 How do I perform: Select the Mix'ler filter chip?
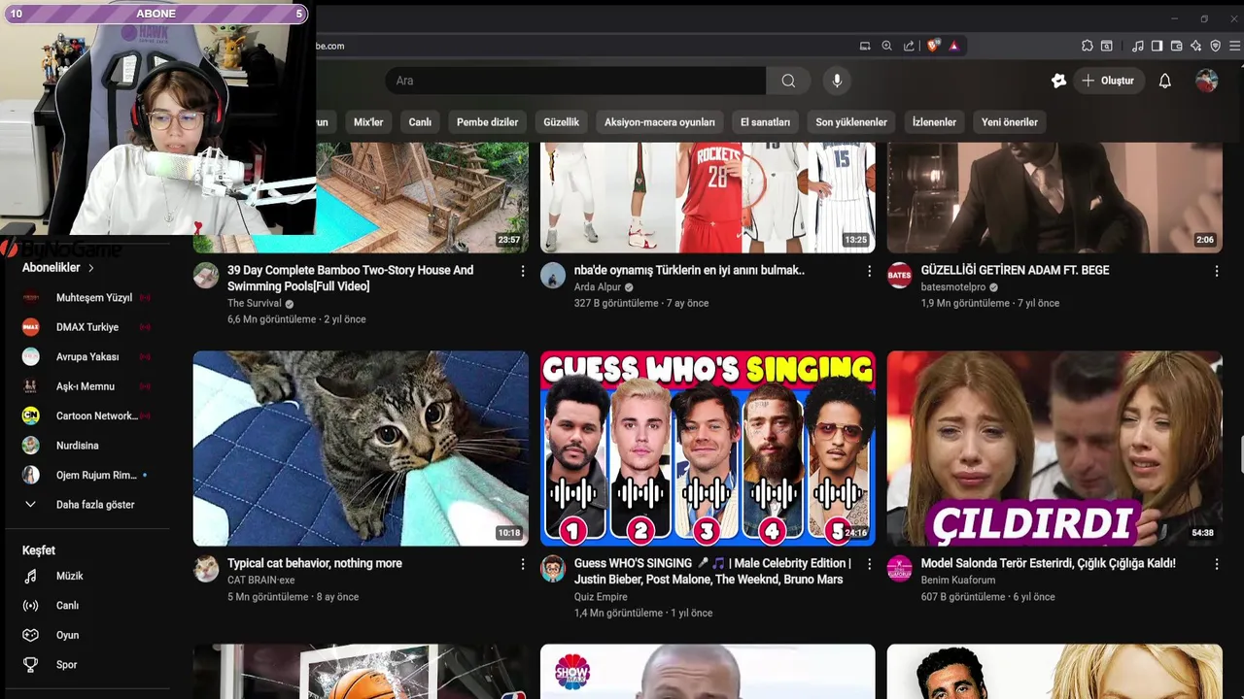pyautogui.click(x=368, y=122)
